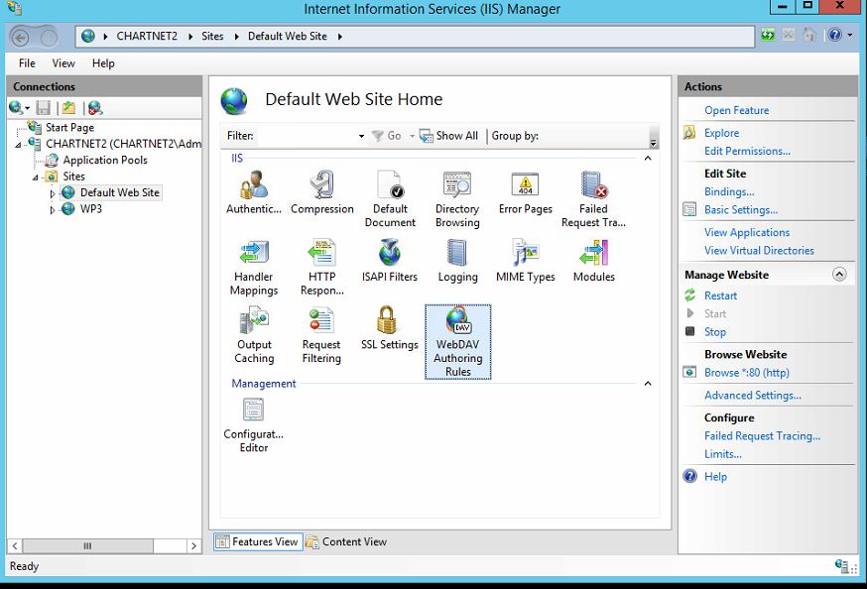Screen dimensions: 867x589
Task: Select WebDAV Authoring Rules icon
Action: [458, 342]
